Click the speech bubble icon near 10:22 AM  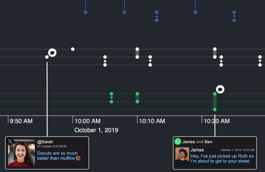220,89
